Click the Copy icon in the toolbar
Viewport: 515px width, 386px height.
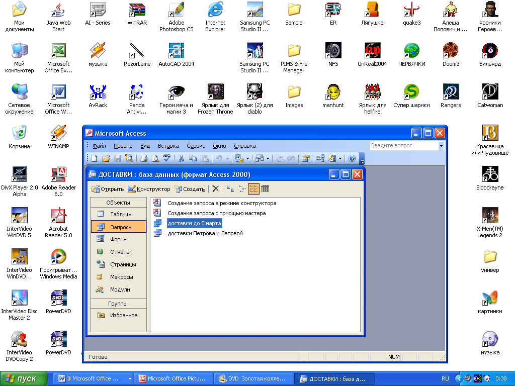point(193,158)
